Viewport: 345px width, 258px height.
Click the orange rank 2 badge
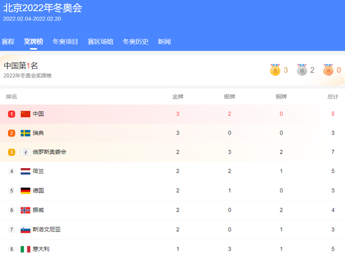pyautogui.click(x=12, y=133)
